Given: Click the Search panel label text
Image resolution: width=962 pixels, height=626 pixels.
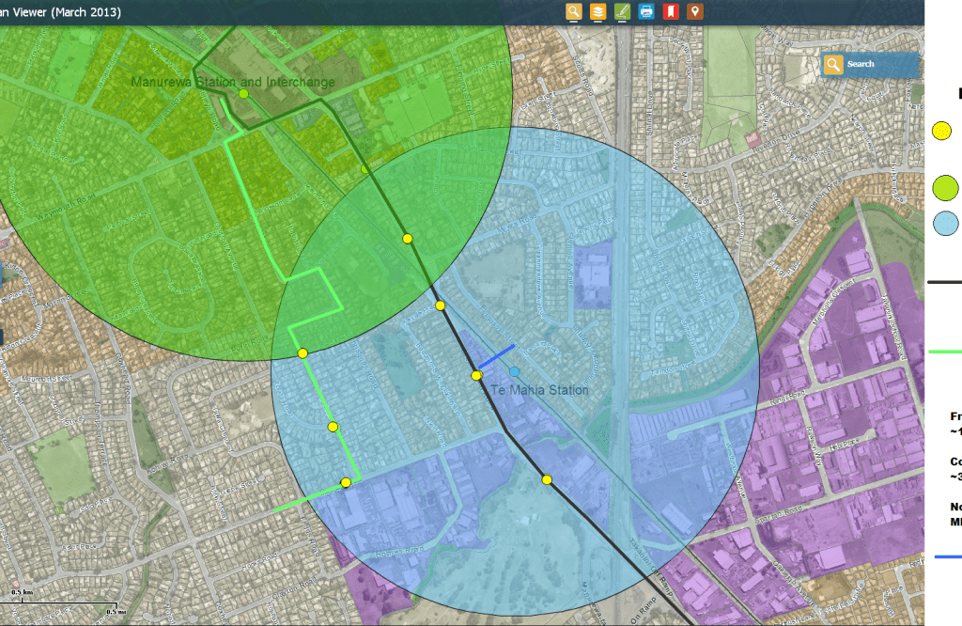Looking at the screenshot, I should [861, 64].
